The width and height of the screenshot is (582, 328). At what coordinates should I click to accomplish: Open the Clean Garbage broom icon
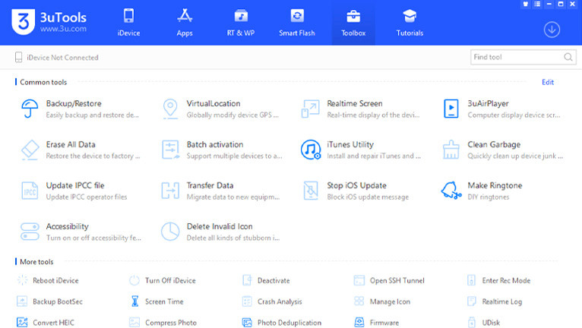(451, 150)
